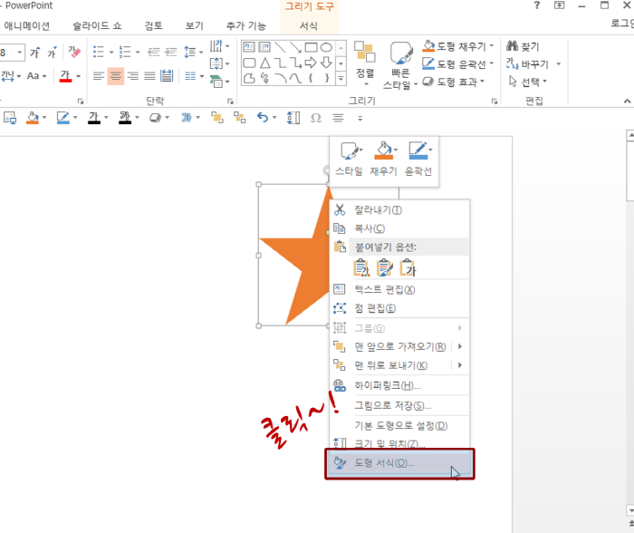The image size is (634, 533).
Task: Click the increase font size icon
Action: [x=34, y=53]
